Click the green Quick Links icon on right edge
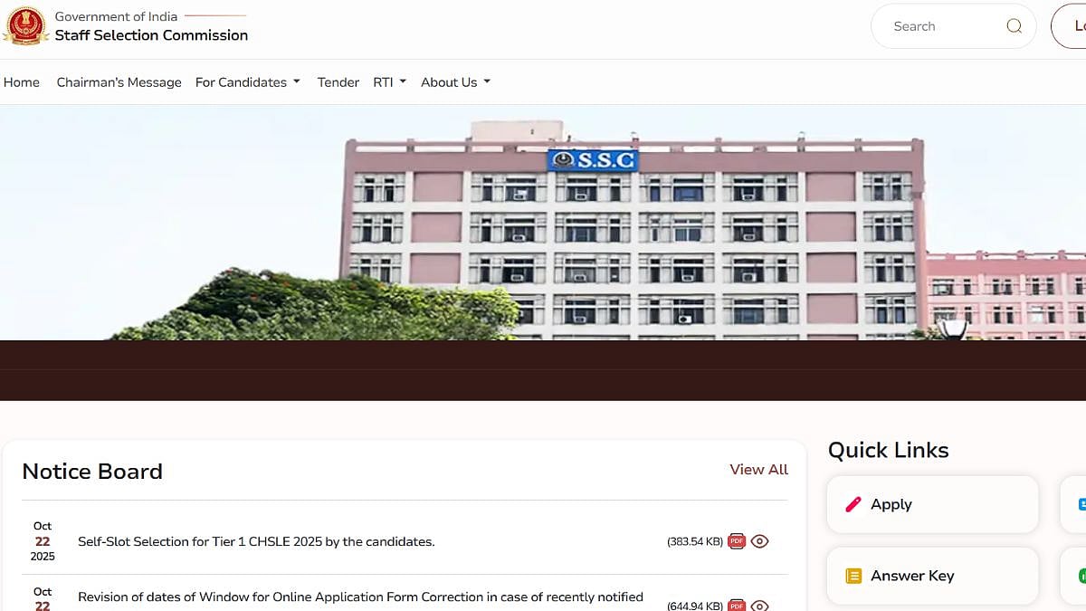Image resolution: width=1086 pixels, height=611 pixels. (1081, 576)
